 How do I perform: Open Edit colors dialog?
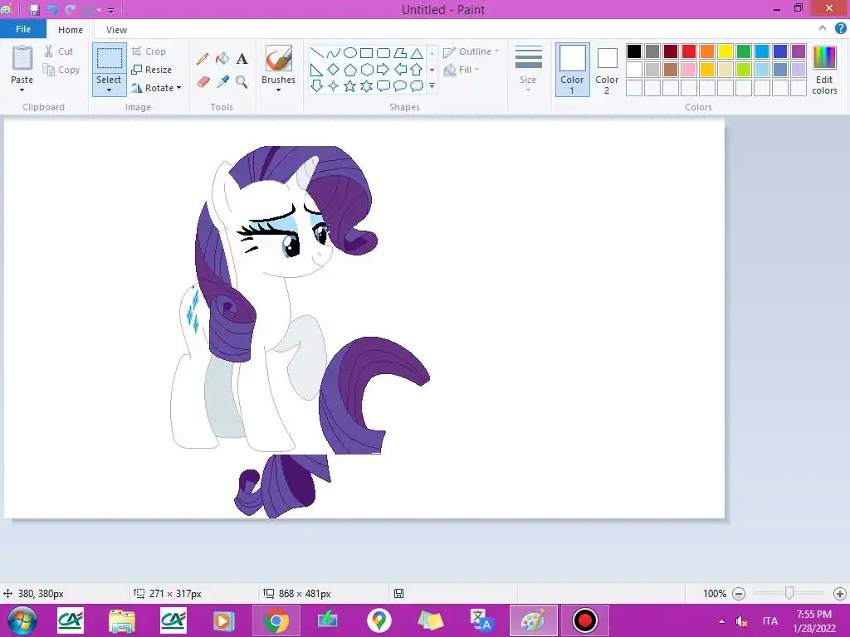824,70
